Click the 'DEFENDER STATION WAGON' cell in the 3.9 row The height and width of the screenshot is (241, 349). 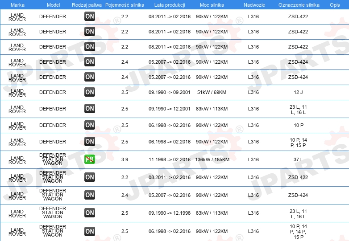[x=53, y=159]
